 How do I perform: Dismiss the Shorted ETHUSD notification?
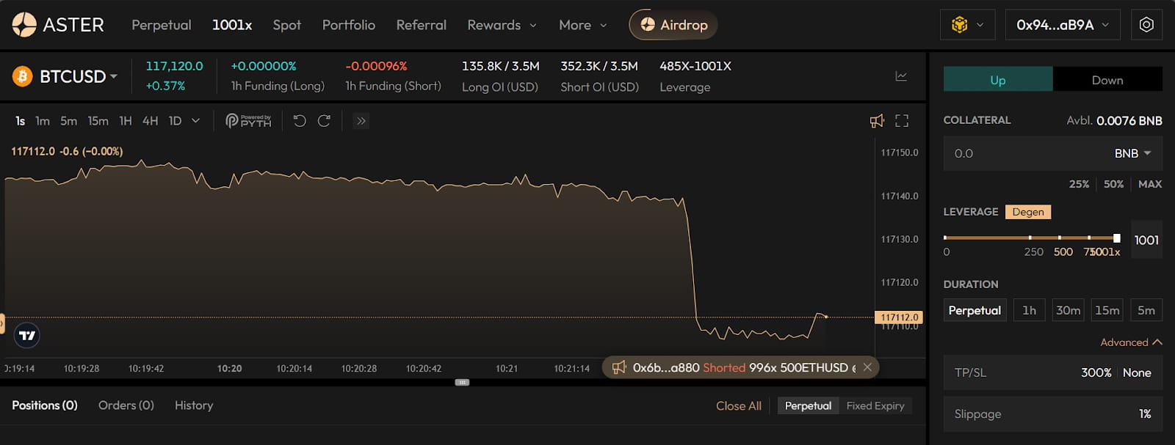(867, 367)
